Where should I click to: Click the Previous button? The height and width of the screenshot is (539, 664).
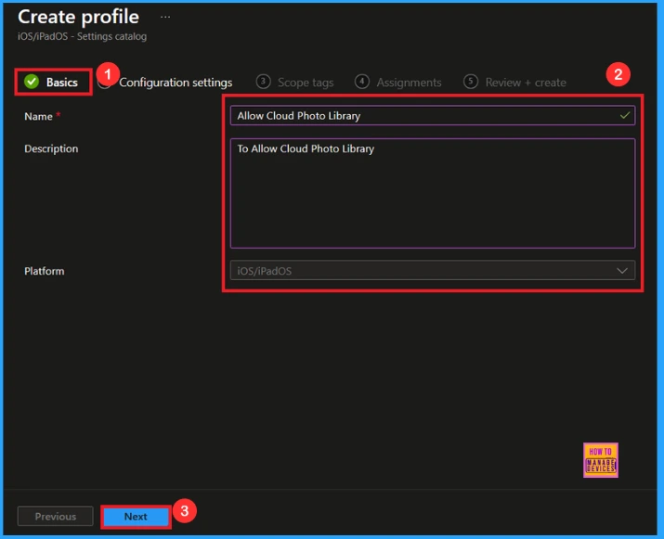click(56, 517)
